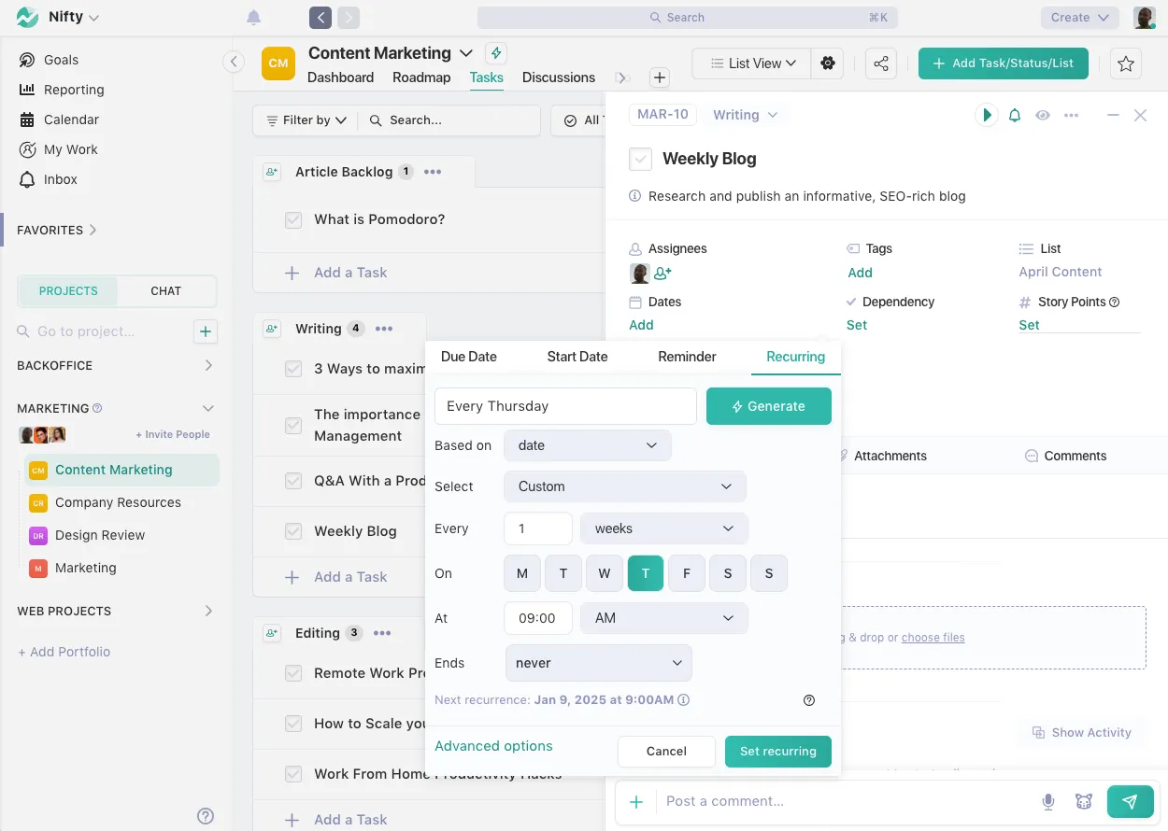Open Advanced options for recurrence
The height and width of the screenshot is (831, 1168).
click(x=493, y=746)
